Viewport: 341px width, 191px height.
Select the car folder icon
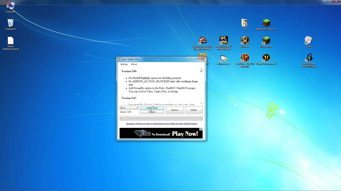click(x=245, y=24)
